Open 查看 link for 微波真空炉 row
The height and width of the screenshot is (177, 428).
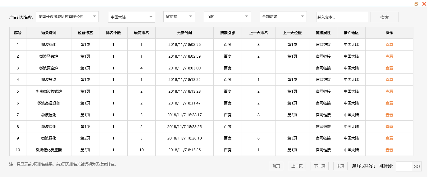coord(389,68)
